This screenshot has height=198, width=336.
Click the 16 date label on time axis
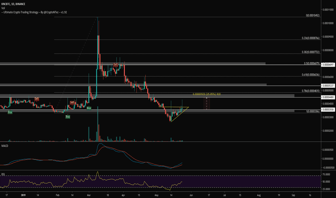[x=310, y=195]
